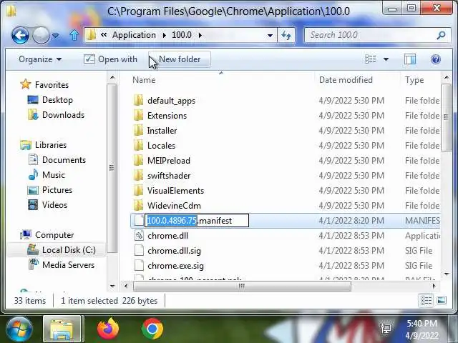Select Locales folder icon
Image resolution: width=458 pixels, height=343 pixels.
(x=138, y=145)
